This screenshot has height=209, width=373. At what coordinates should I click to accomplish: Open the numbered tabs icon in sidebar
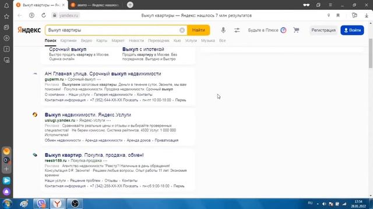tap(6, 49)
